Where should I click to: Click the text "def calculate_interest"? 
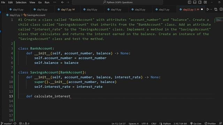click(x=48, y=96)
